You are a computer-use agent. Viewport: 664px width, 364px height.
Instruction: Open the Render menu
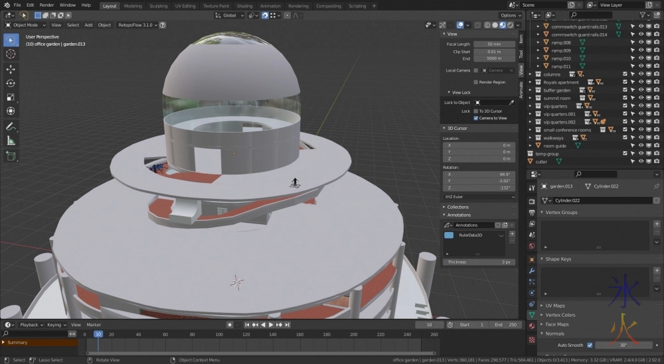tap(46, 5)
